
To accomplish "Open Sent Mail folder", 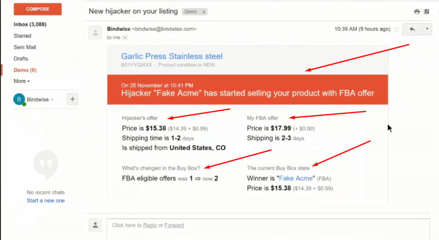I will [x=25, y=47].
